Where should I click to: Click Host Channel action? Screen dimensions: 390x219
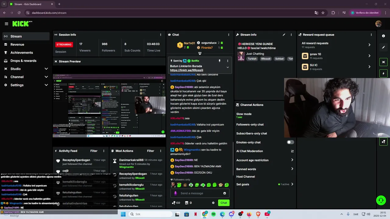click(246, 177)
